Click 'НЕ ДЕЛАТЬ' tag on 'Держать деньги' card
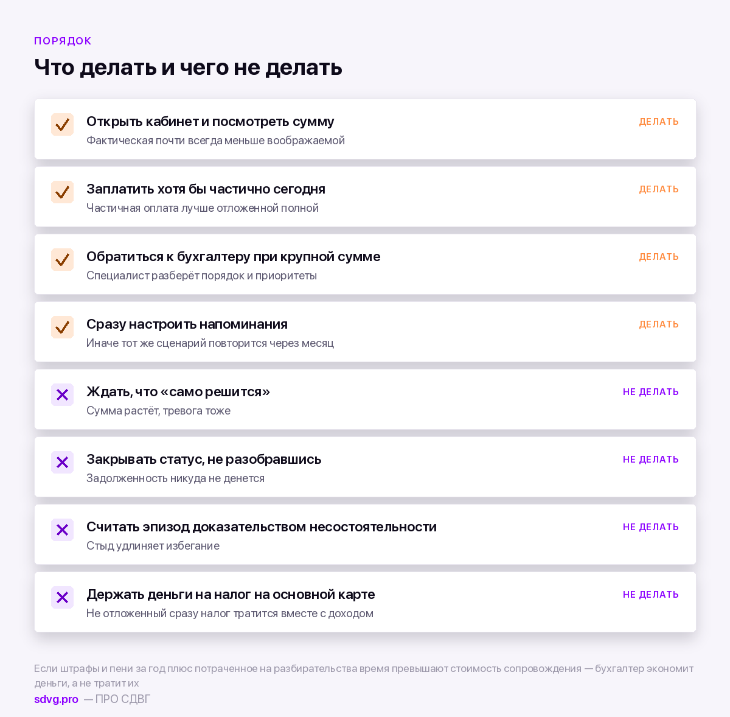The width and height of the screenshot is (730, 717). point(651,595)
